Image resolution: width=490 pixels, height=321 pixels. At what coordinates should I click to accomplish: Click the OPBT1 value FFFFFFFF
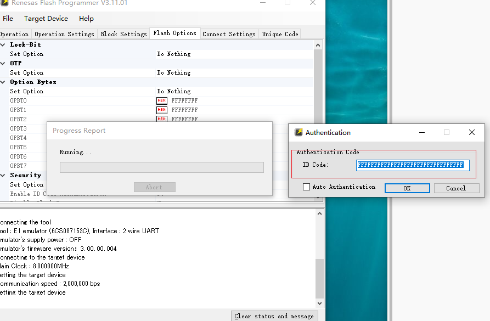184,110
